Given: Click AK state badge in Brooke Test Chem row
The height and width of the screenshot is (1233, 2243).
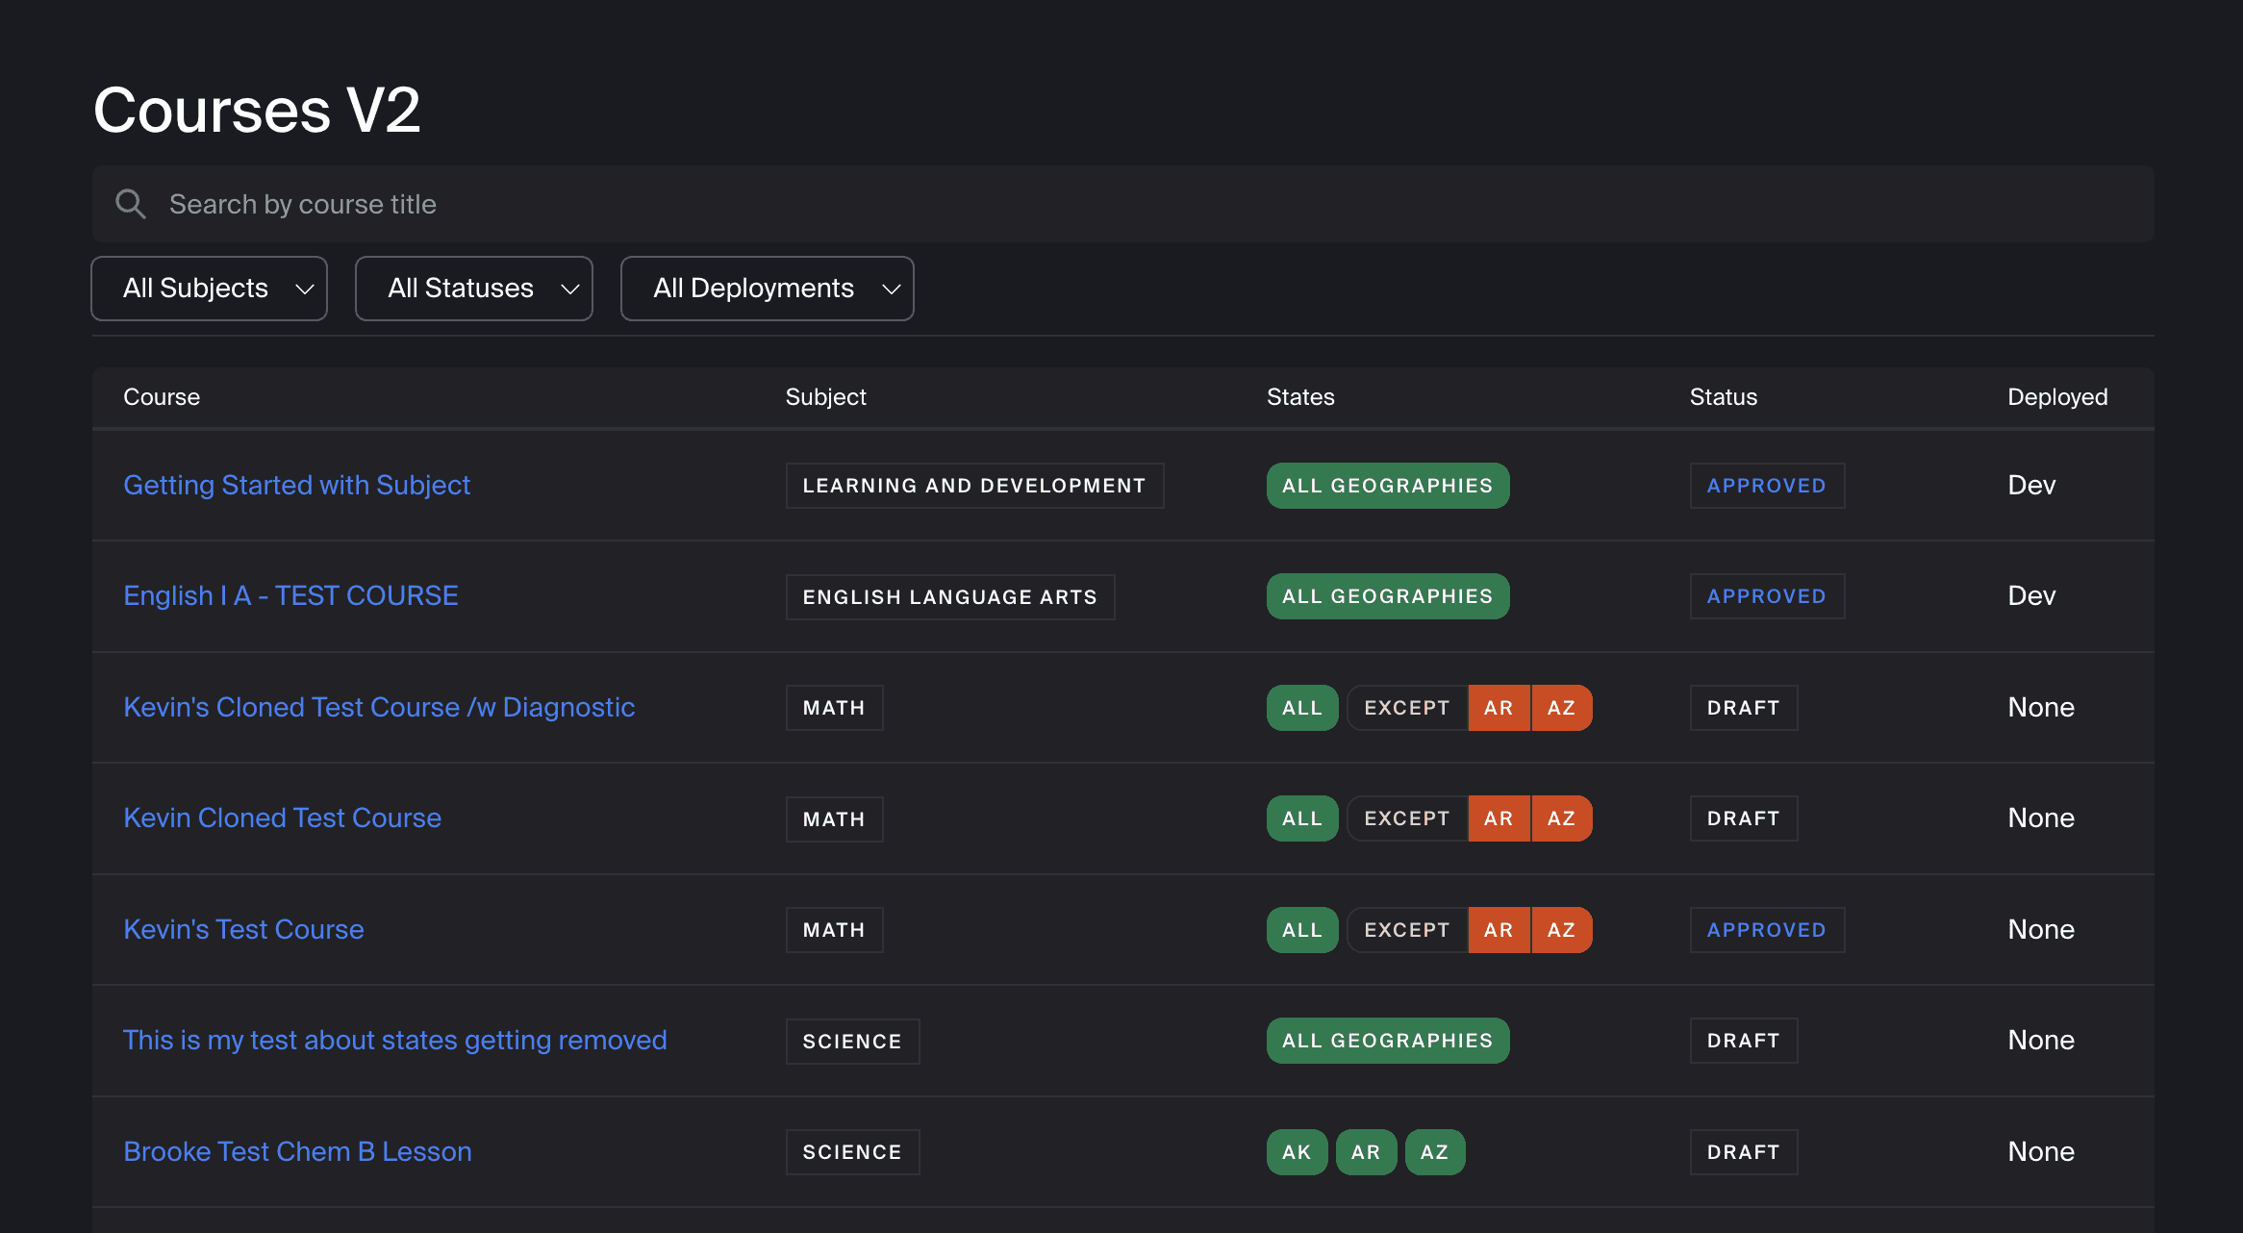Looking at the screenshot, I should pyautogui.click(x=1296, y=1152).
